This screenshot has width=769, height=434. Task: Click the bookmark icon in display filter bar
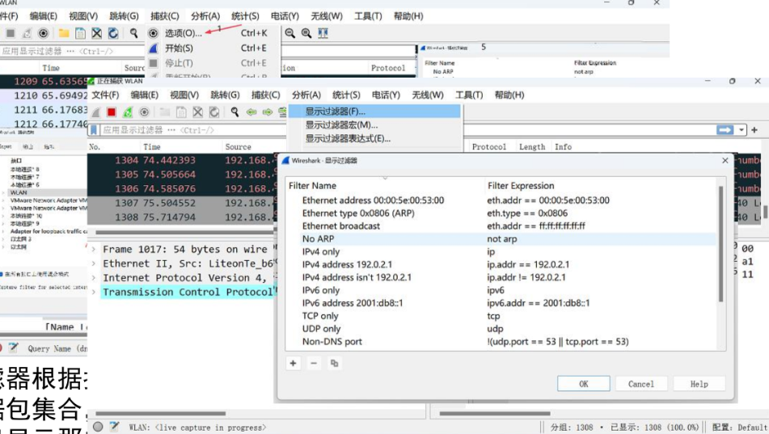(95, 130)
